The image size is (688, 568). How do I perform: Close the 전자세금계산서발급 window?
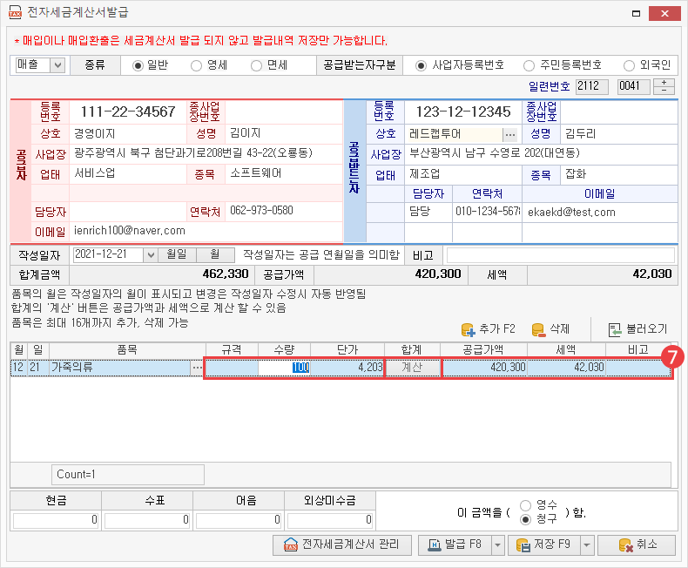(664, 14)
